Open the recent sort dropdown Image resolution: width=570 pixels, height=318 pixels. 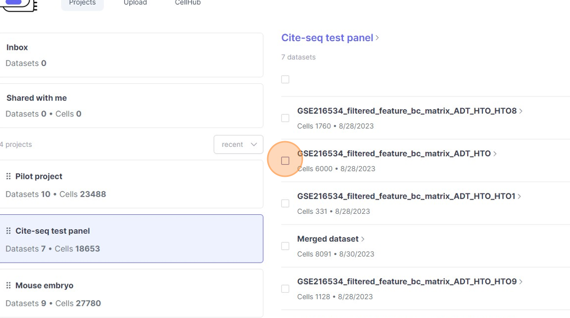[x=238, y=144]
